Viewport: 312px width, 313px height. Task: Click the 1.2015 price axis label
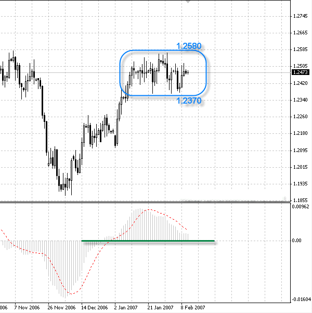(x=301, y=167)
